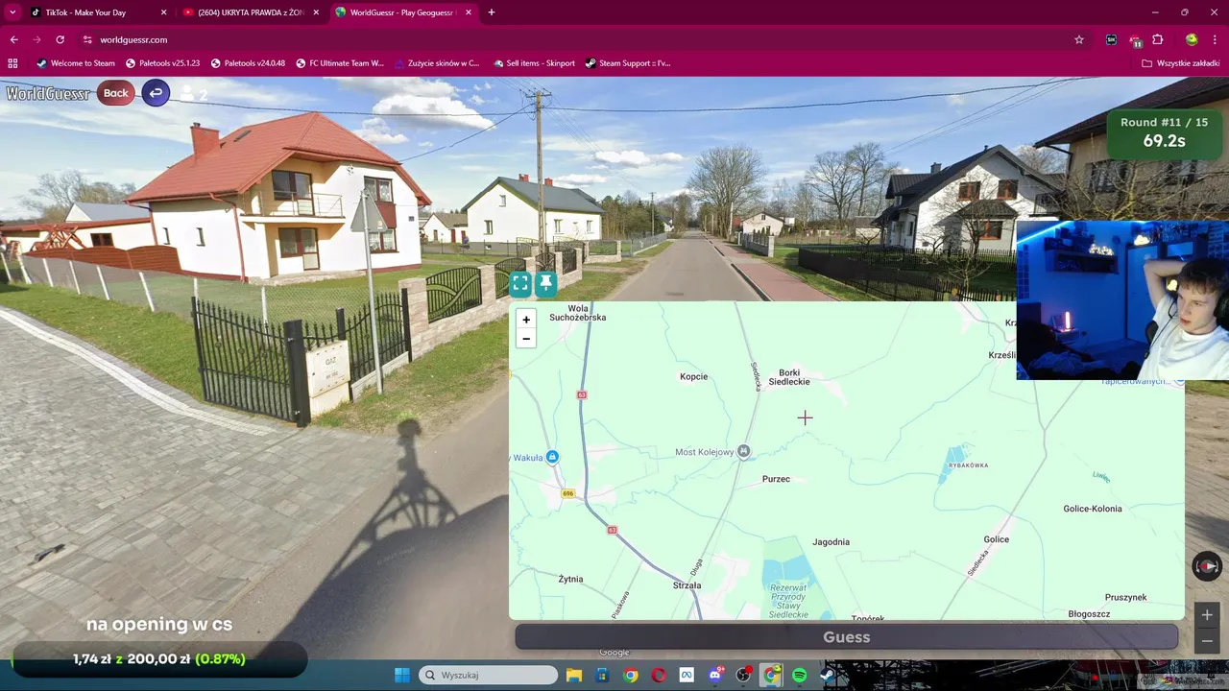
Task: Click the WorldGuessr logo
Action: [48, 93]
